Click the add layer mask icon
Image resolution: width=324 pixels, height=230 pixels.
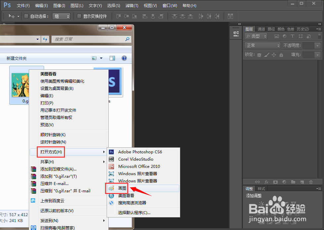click(275, 182)
